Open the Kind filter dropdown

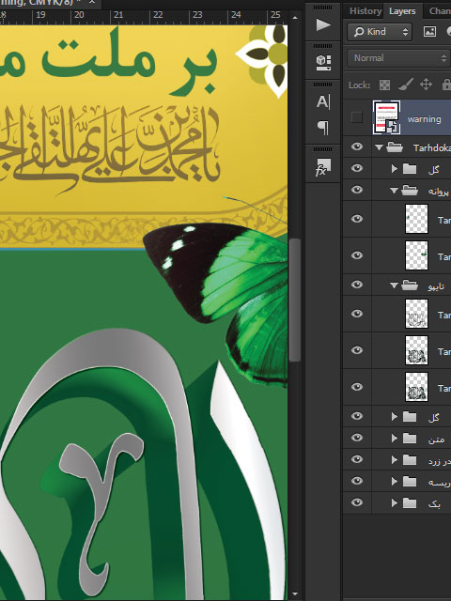(x=380, y=32)
